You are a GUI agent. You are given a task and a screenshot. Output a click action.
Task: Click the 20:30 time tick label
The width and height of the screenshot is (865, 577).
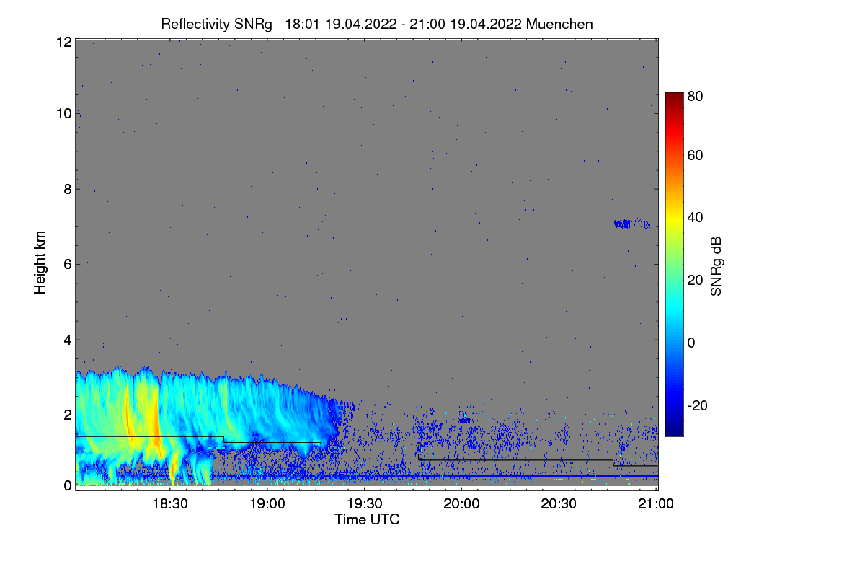tap(559, 505)
